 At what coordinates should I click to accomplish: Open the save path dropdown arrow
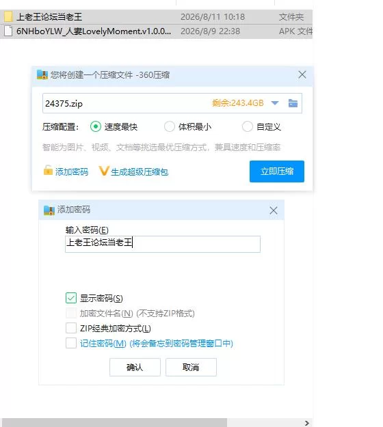coord(275,103)
